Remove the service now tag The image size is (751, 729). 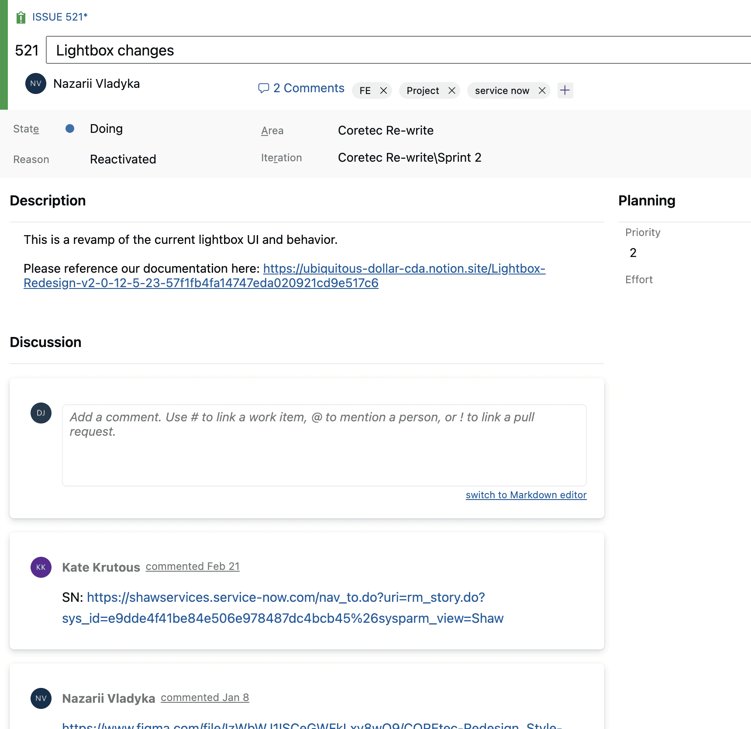pos(542,90)
